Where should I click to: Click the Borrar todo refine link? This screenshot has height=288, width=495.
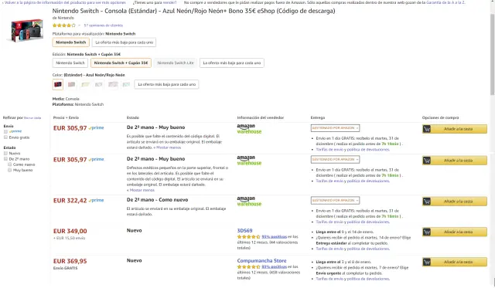[32, 118]
